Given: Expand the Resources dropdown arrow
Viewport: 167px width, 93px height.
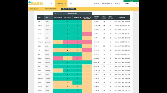Looking at the screenshot, I should pos(111,4).
